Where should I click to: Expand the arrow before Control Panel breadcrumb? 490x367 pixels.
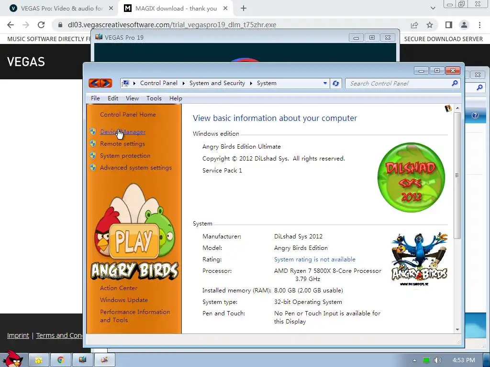134,83
